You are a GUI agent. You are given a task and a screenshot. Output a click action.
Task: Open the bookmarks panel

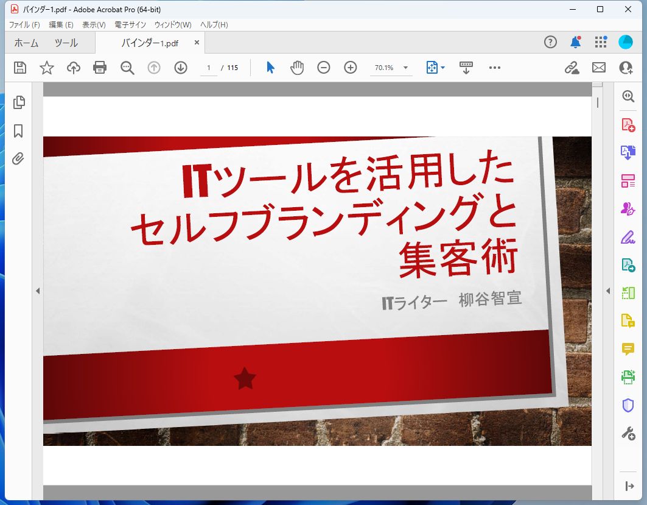pyautogui.click(x=18, y=130)
